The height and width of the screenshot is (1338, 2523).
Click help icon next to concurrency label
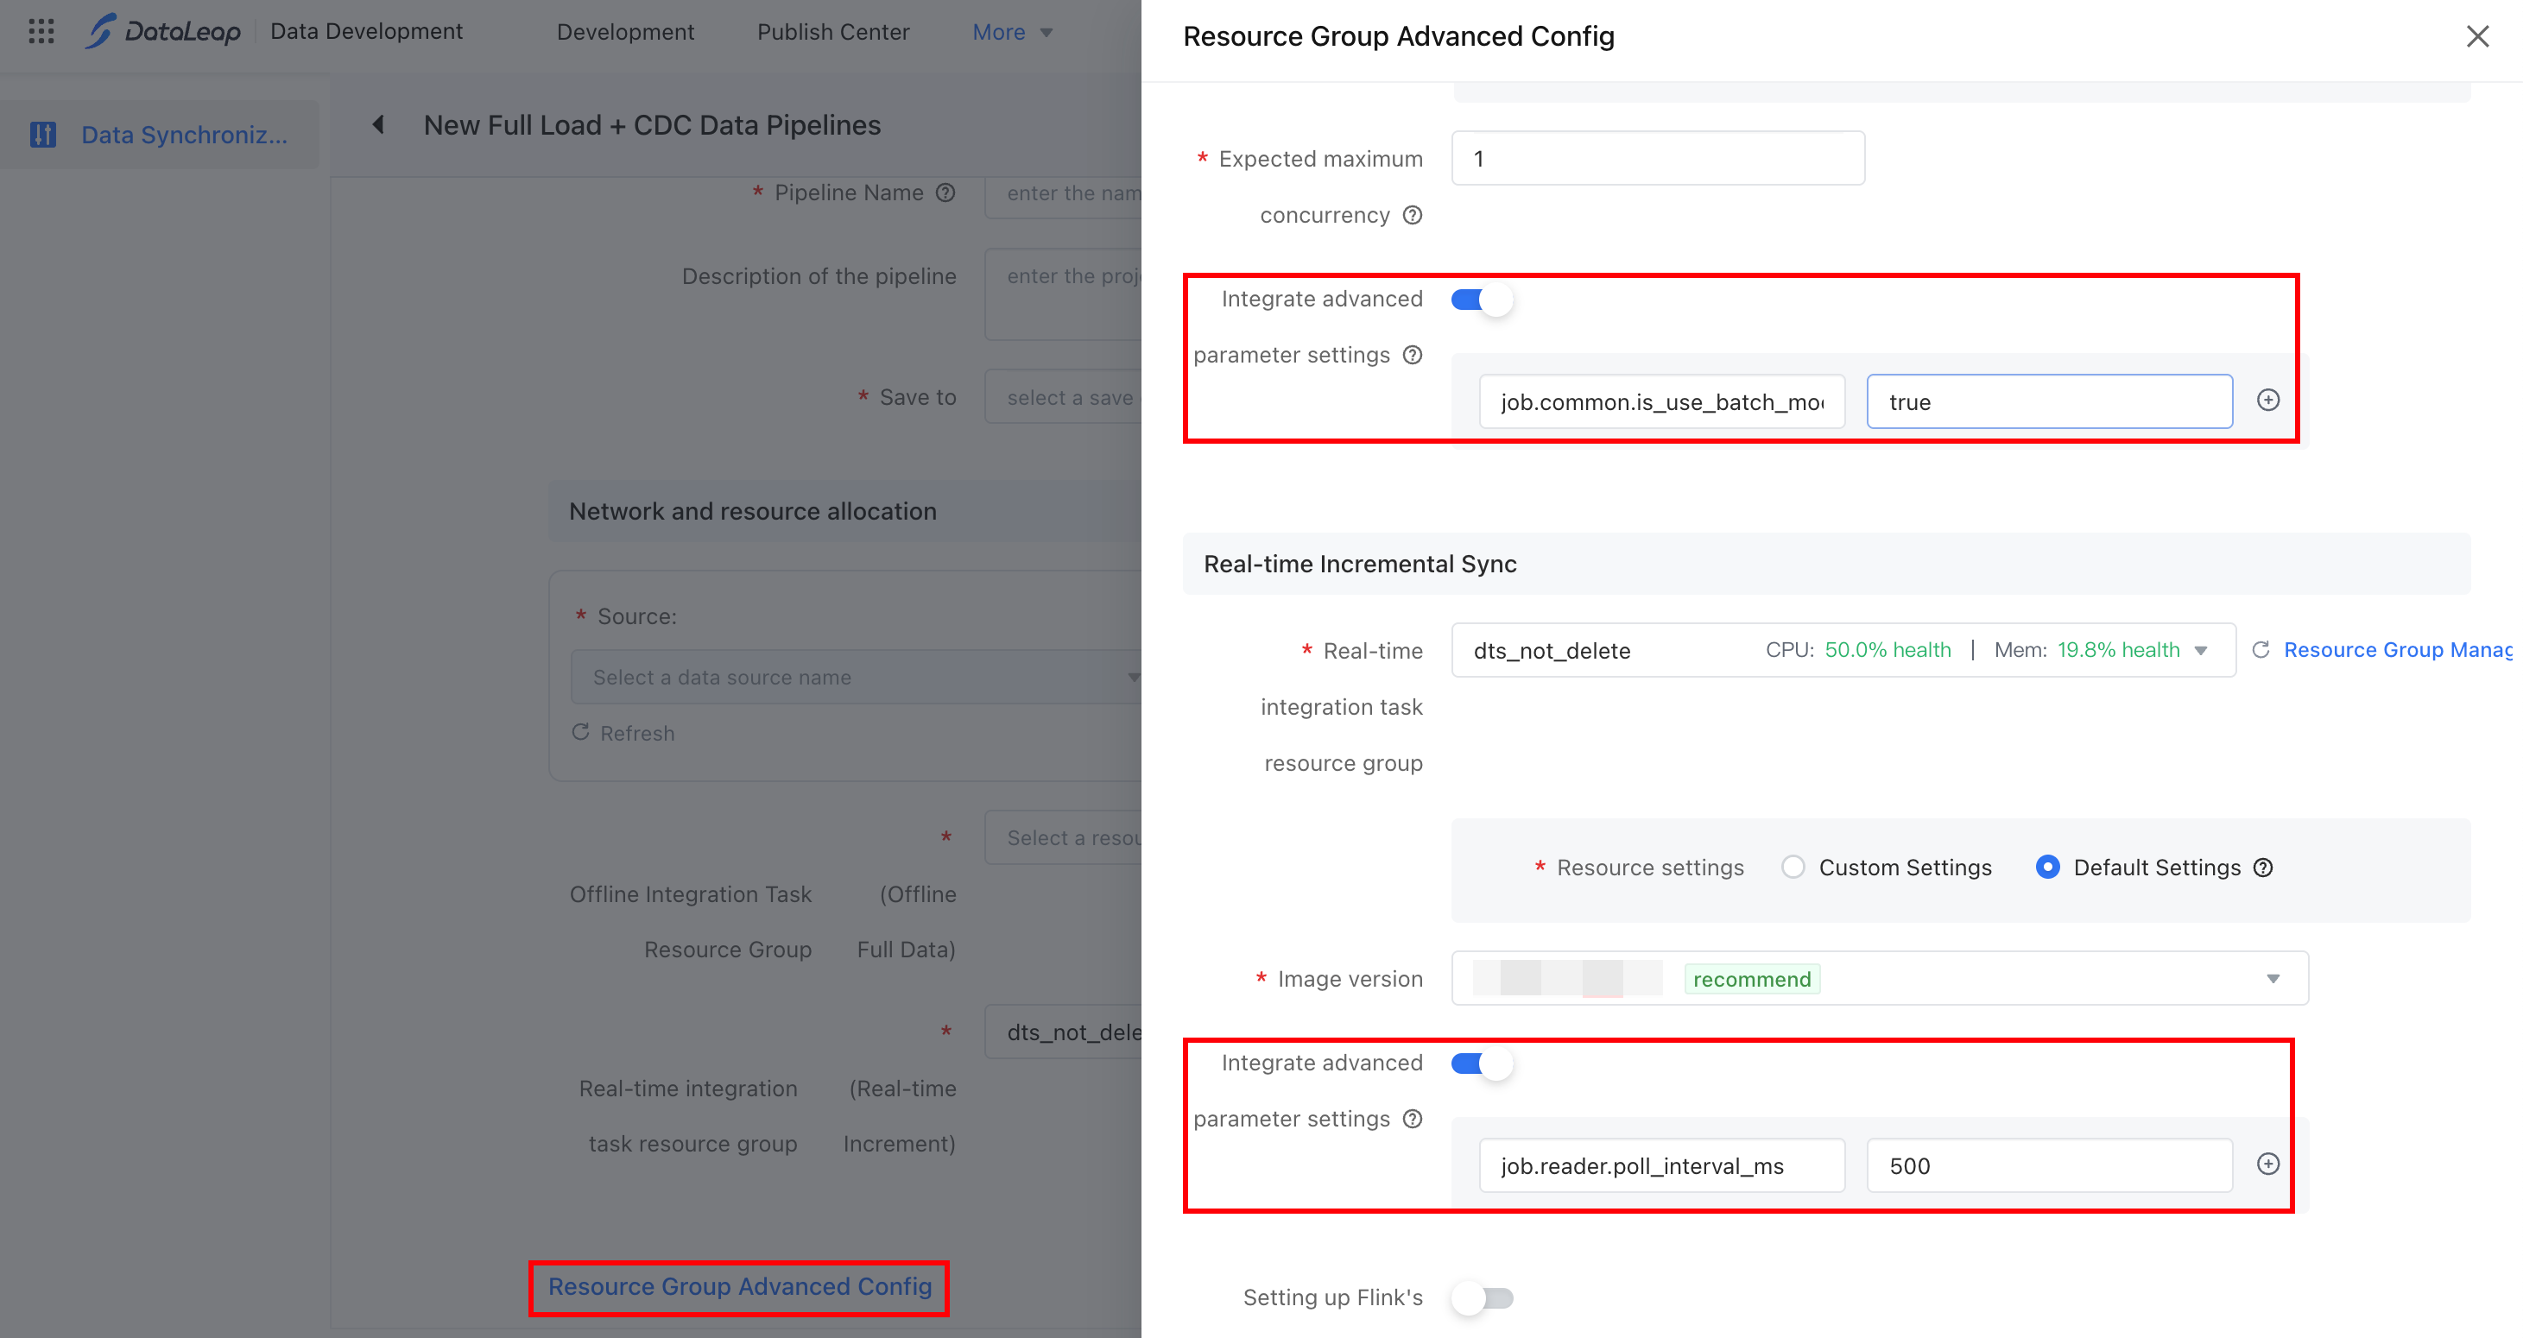(x=1413, y=216)
